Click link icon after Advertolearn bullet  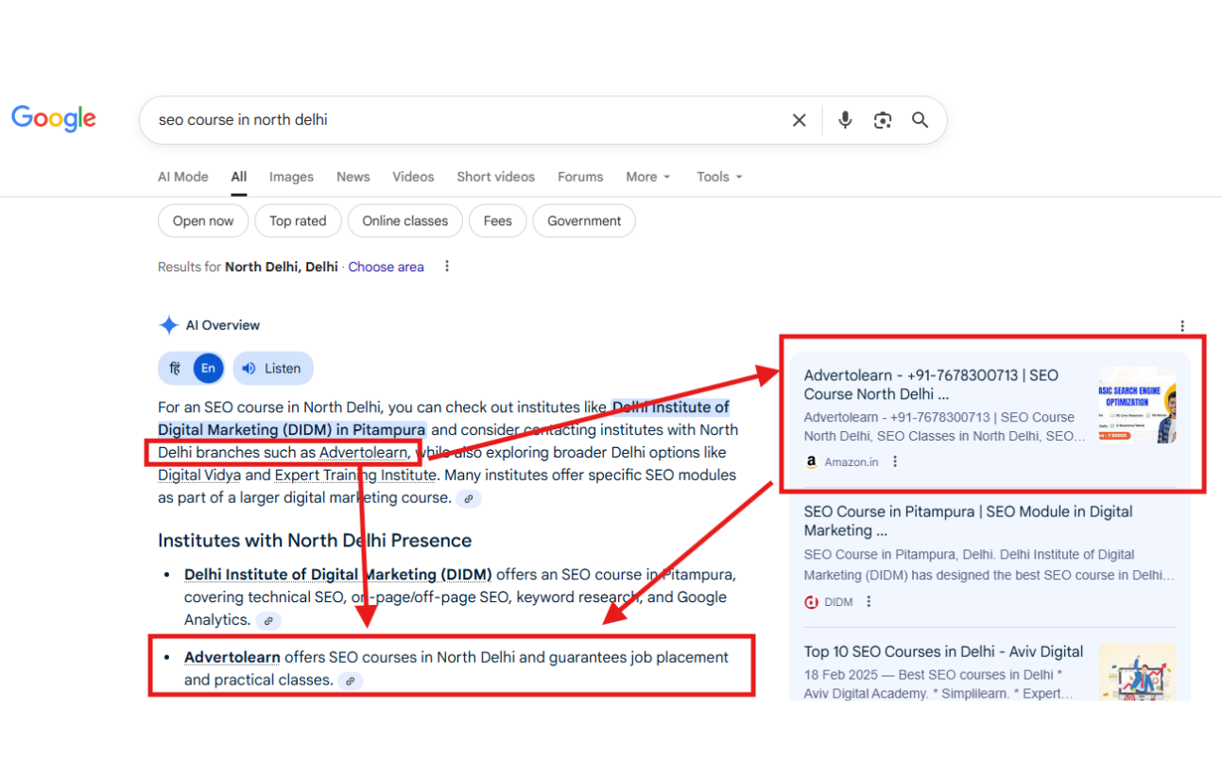pos(351,681)
